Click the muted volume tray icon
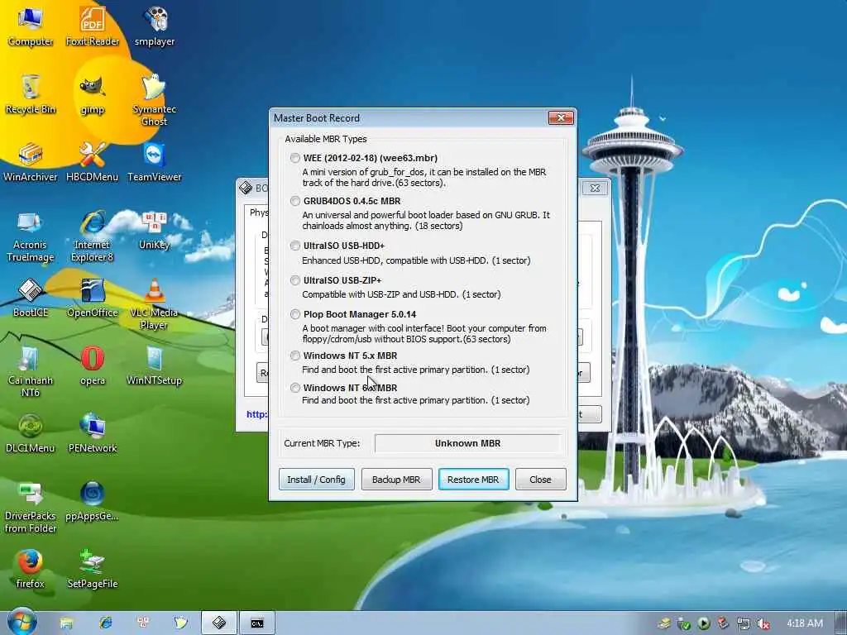 point(763,624)
